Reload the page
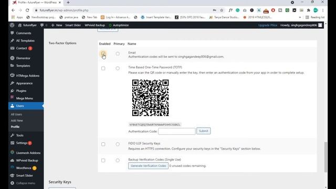The height and width of the screenshot is (189, 336). tap(27, 10)
